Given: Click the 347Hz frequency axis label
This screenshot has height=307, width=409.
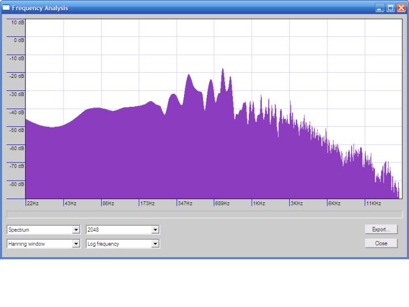Looking at the screenshot, I should 185,203.
